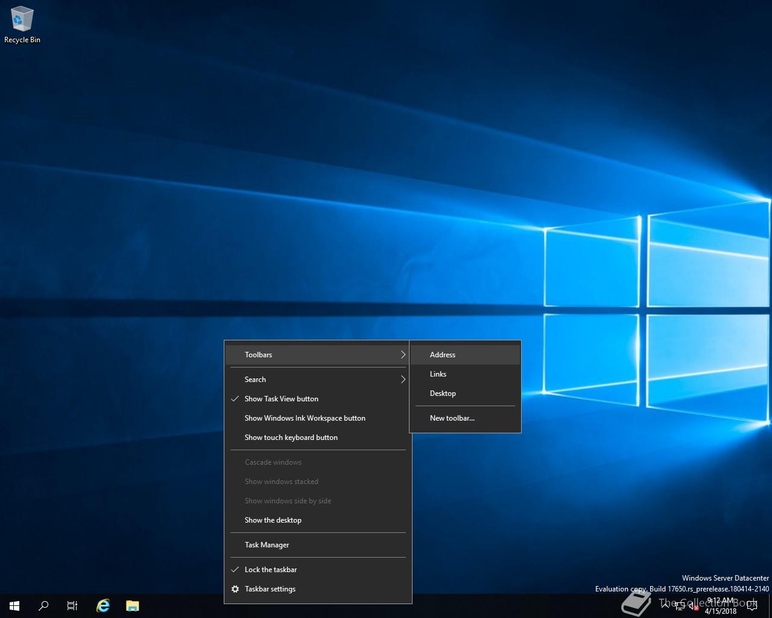Click the network status tray icon
The width and height of the screenshot is (772, 618).
(x=680, y=606)
